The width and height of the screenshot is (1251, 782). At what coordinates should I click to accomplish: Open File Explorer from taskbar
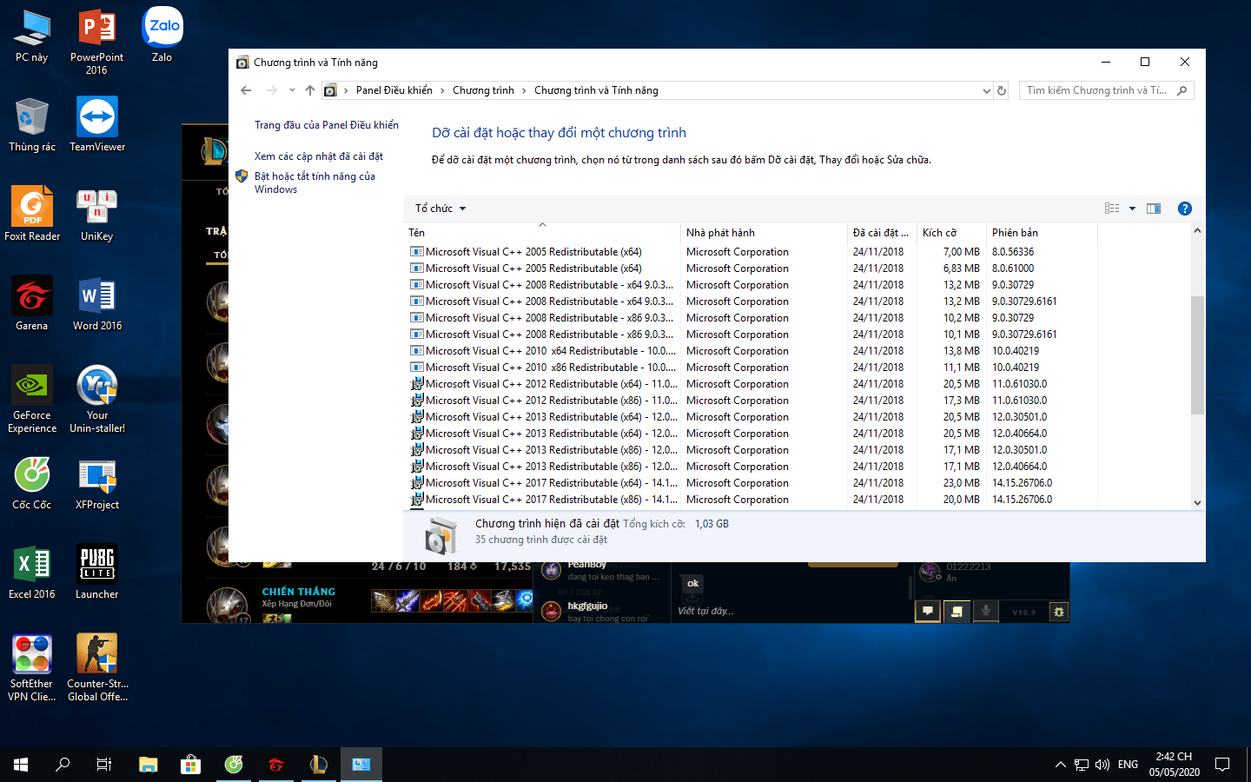(x=149, y=765)
